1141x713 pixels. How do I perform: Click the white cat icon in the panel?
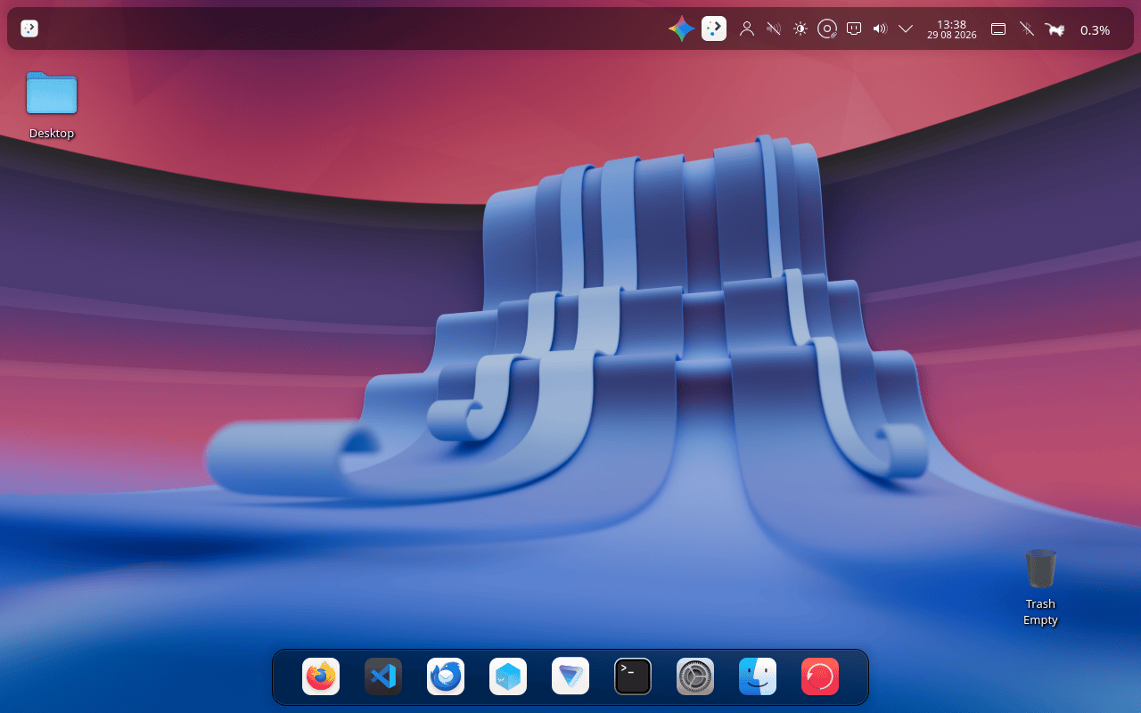tap(1055, 29)
